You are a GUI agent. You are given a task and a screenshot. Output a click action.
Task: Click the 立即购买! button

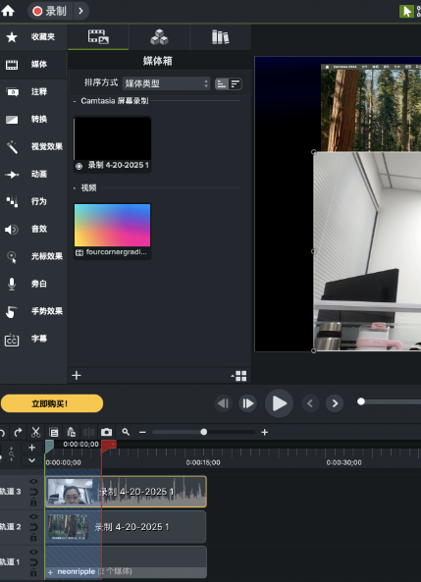click(x=52, y=403)
